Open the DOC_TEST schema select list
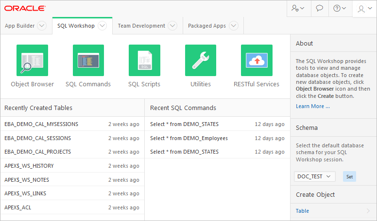377x221 pixels. (314, 176)
